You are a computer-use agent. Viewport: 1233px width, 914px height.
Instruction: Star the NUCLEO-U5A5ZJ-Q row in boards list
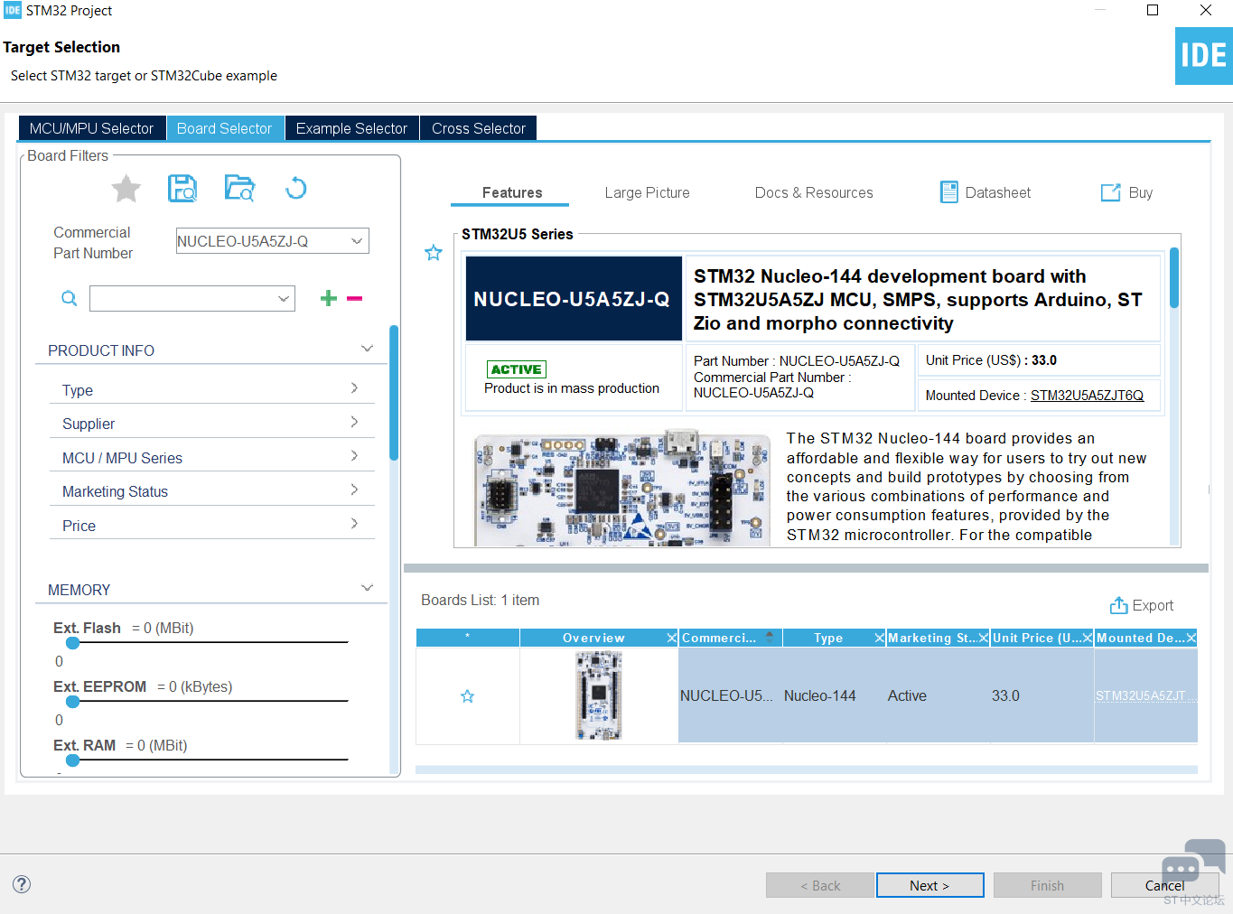(467, 696)
